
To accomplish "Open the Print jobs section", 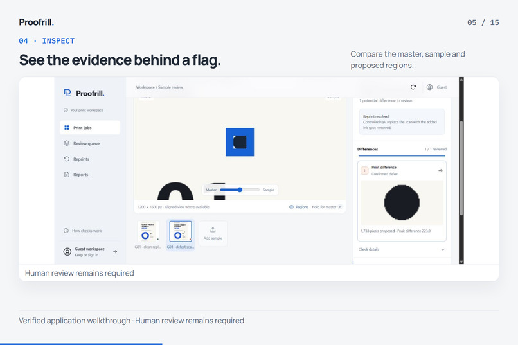I will click(90, 127).
